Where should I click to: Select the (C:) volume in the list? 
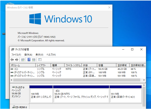[x=78, y=69]
